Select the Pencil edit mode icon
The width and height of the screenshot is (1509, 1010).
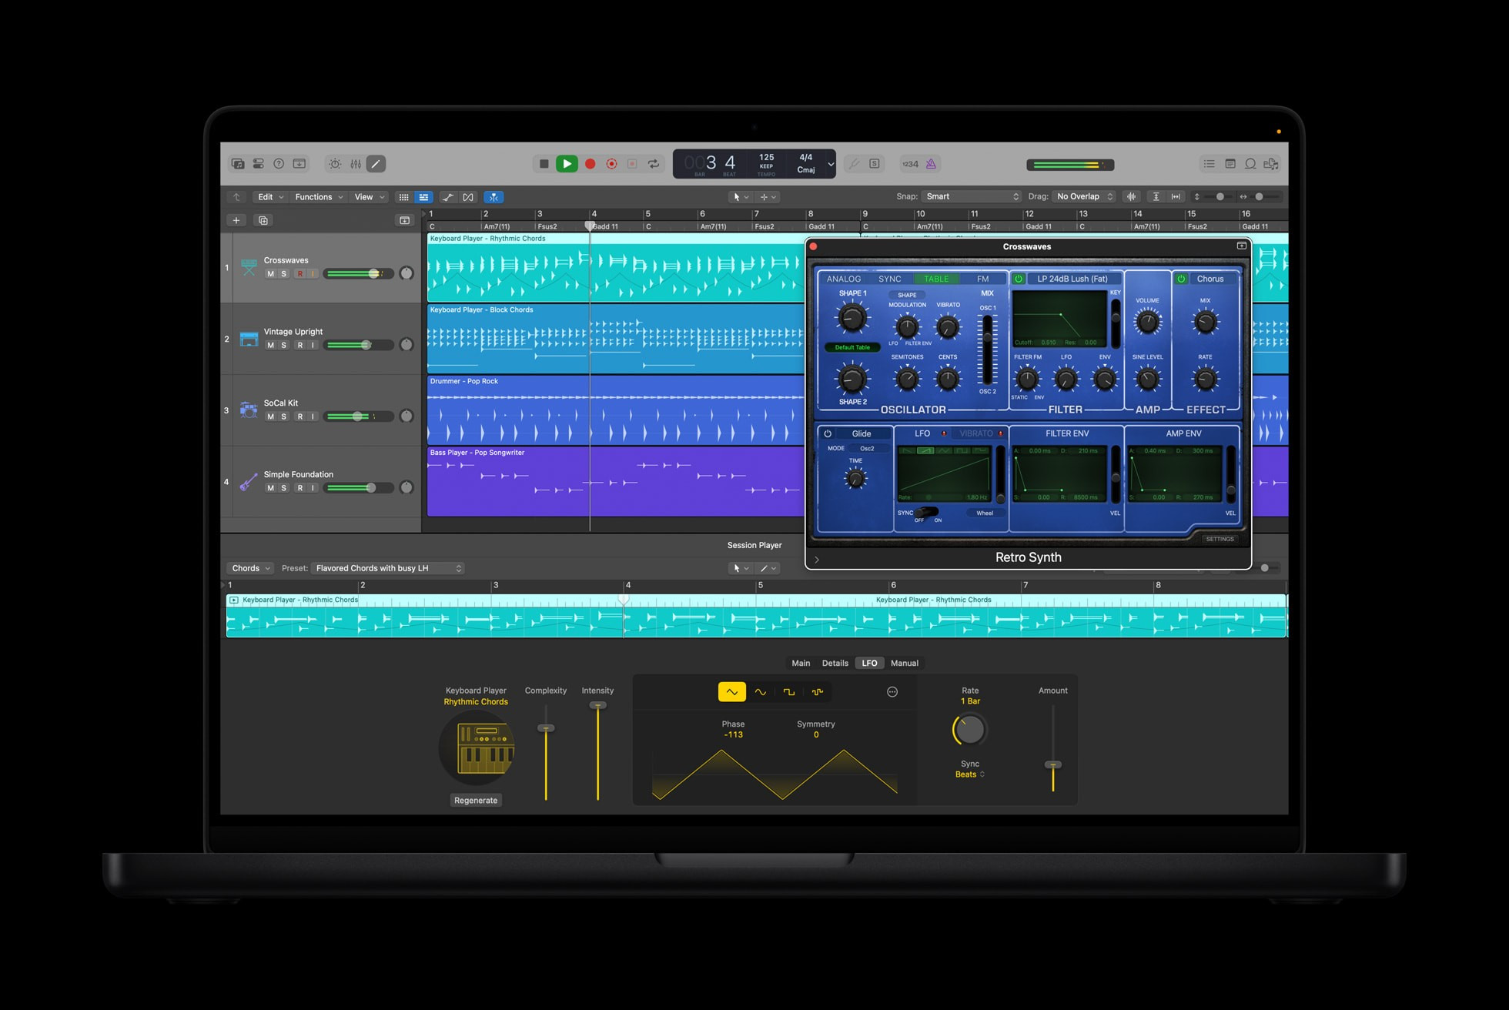point(376,163)
